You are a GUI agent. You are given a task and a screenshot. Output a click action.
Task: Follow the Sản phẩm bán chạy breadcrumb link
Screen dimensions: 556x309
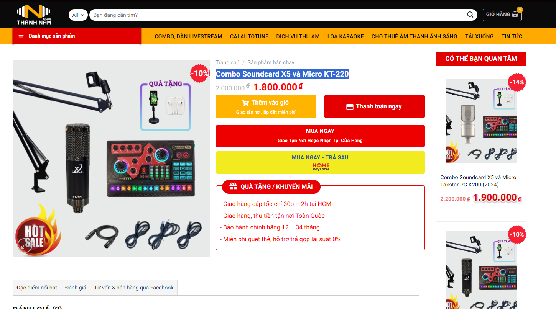click(271, 62)
